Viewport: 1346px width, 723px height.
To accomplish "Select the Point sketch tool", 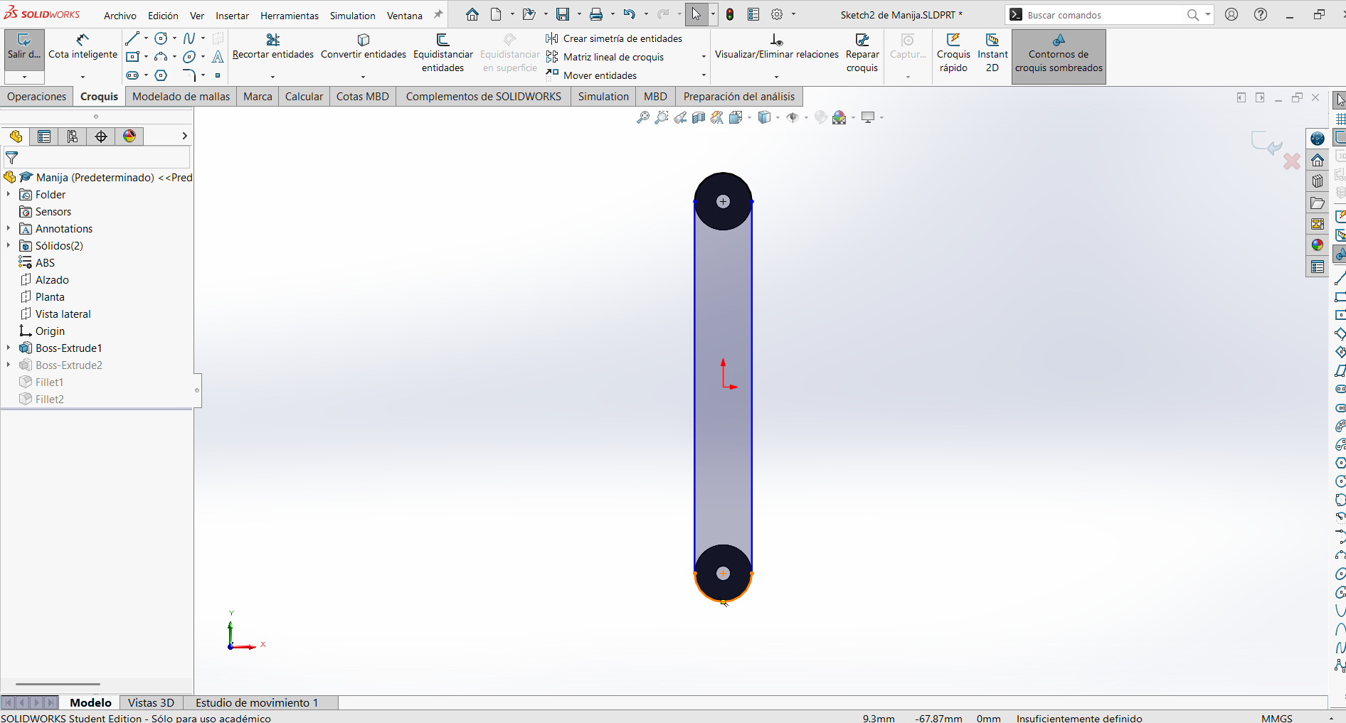I will [x=218, y=75].
